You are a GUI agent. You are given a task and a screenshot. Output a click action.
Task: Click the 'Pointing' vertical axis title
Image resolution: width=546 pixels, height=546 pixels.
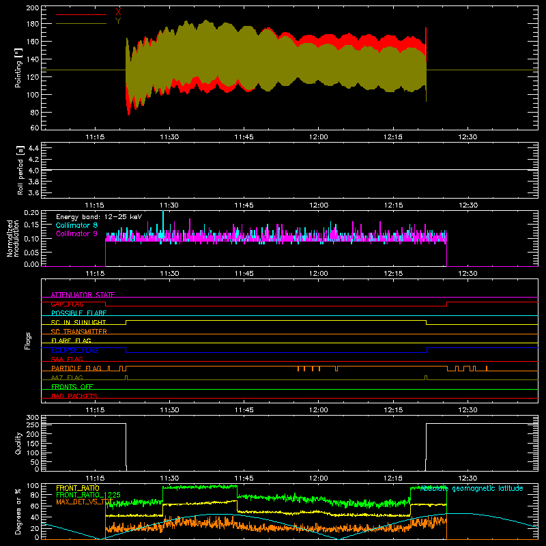[x=18, y=68]
